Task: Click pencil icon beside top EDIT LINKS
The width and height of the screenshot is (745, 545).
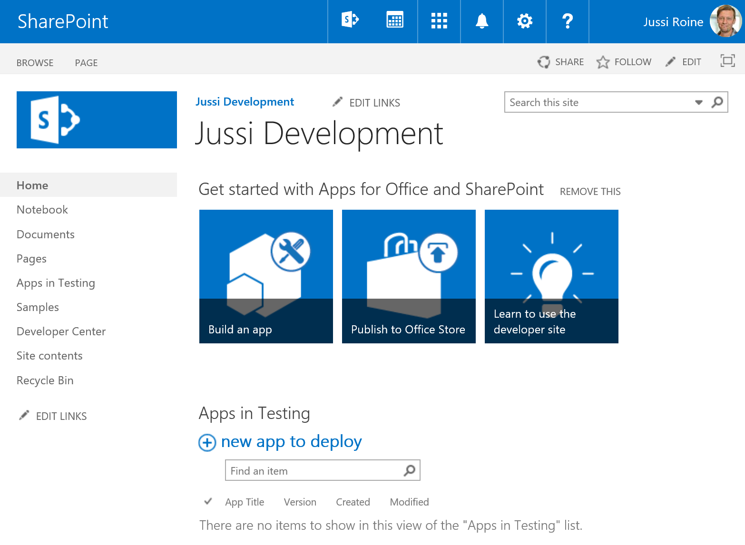Action: pos(337,102)
